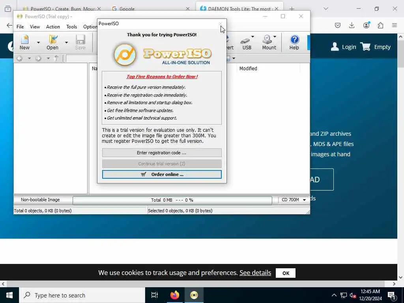Open the Tools menu in PowerISO
Screen dimensions: 404x303
click(x=71, y=27)
